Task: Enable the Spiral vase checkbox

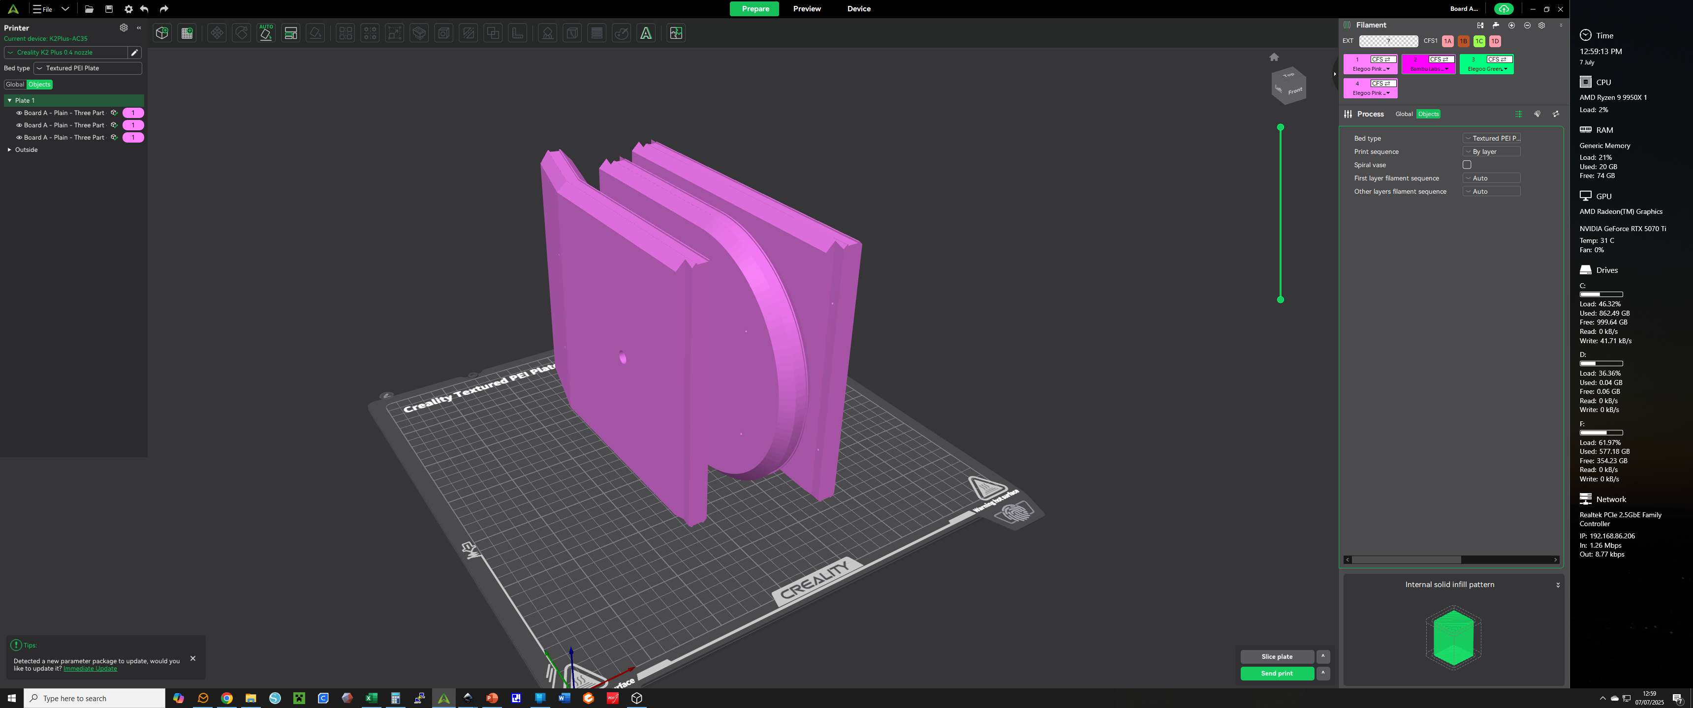Action: pos(1467,165)
